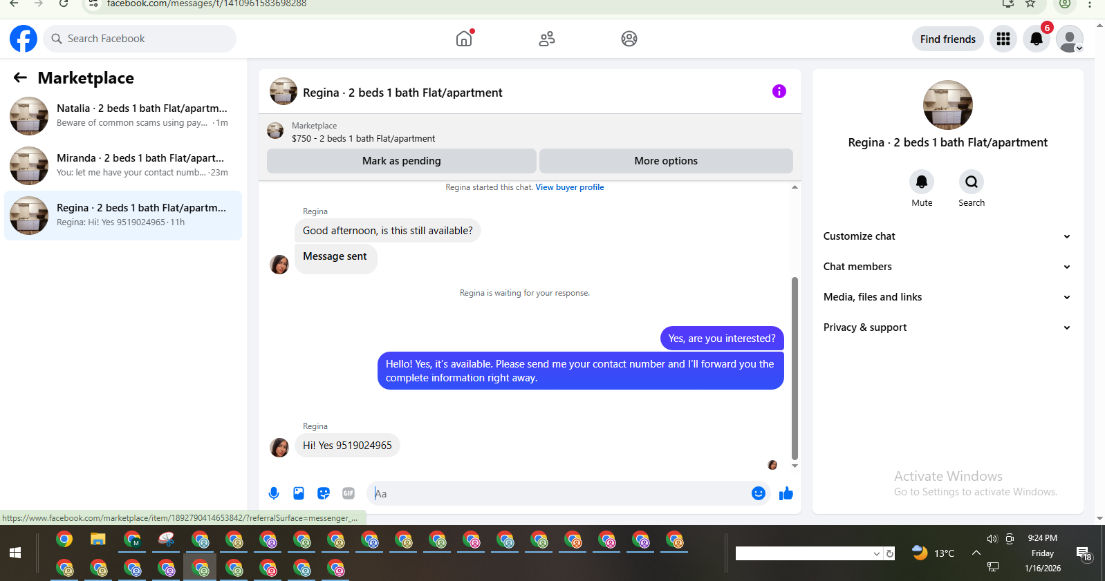Click the chat scroll up arrow
1105x581 pixels.
click(795, 187)
